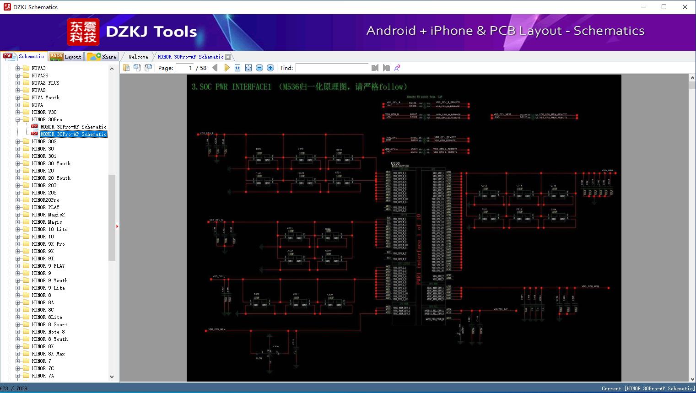Open HONOR 30Pro-RF Schematic file

pos(73,127)
